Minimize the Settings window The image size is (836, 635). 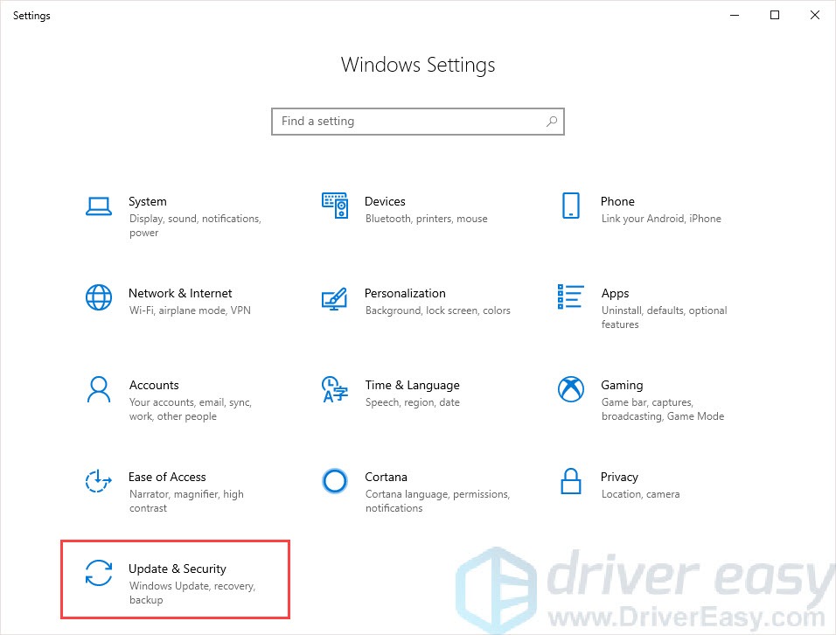pyautogui.click(x=735, y=15)
